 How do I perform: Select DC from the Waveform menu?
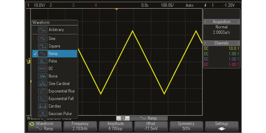[55, 69]
